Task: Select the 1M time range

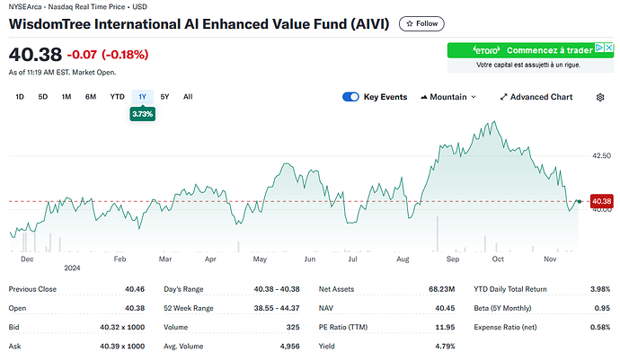Action: (66, 97)
